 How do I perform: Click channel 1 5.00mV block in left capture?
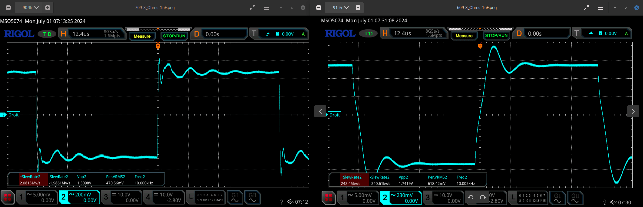click(x=36, y=197)
